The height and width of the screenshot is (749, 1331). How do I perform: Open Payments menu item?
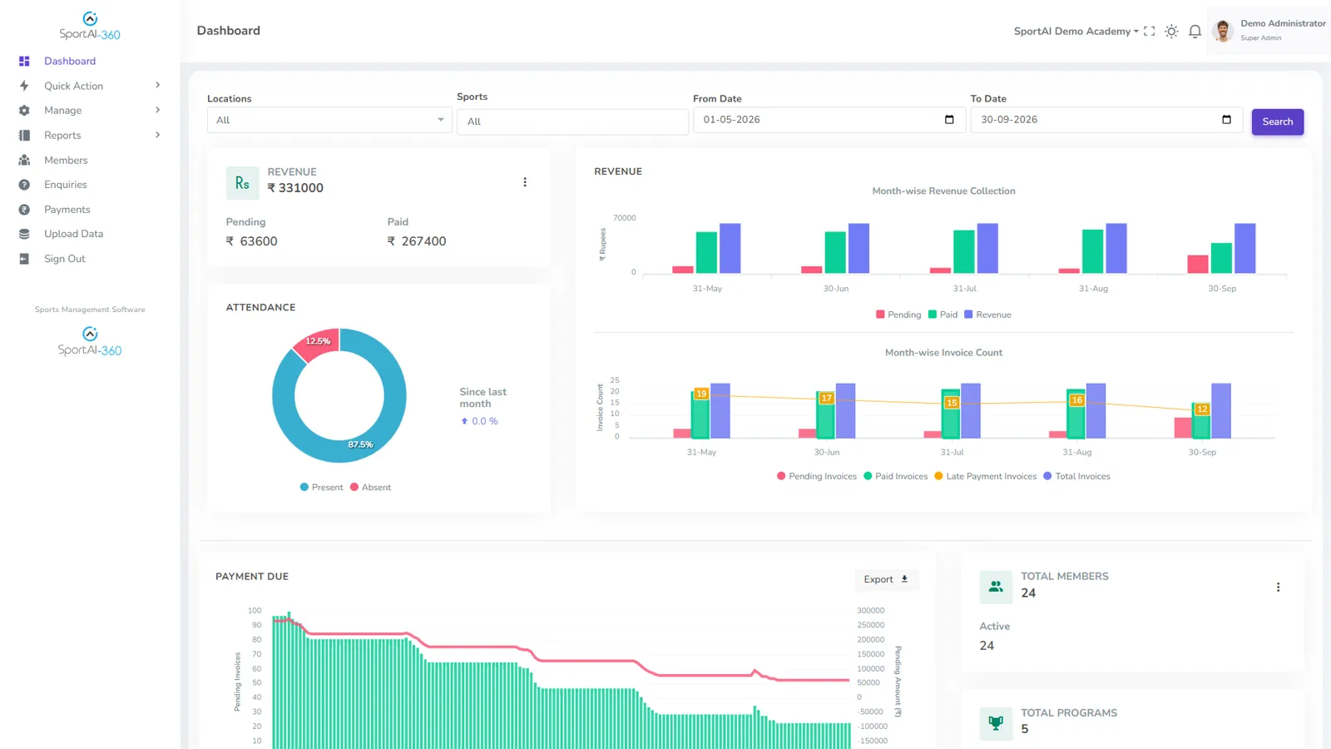tap(67, 210)
